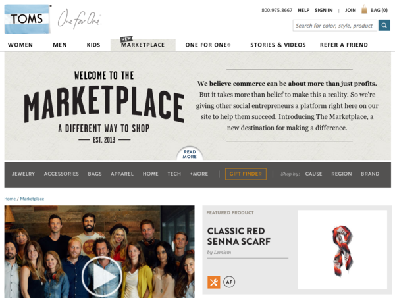Click the Gift Finder button
Image resolution: width=395 pixels, height=298 pixels.
(x=246, y=174)
